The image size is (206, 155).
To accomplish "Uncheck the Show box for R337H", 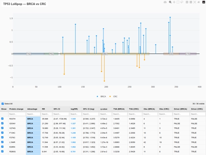I will 2,119.
